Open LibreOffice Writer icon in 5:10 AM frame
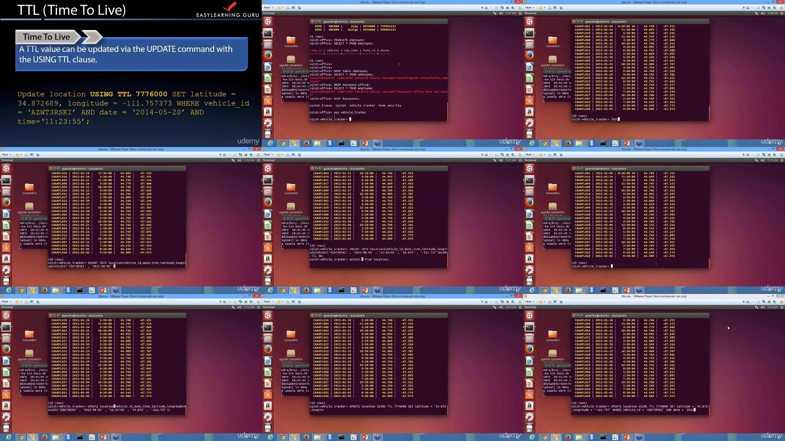 click(6, 214)
